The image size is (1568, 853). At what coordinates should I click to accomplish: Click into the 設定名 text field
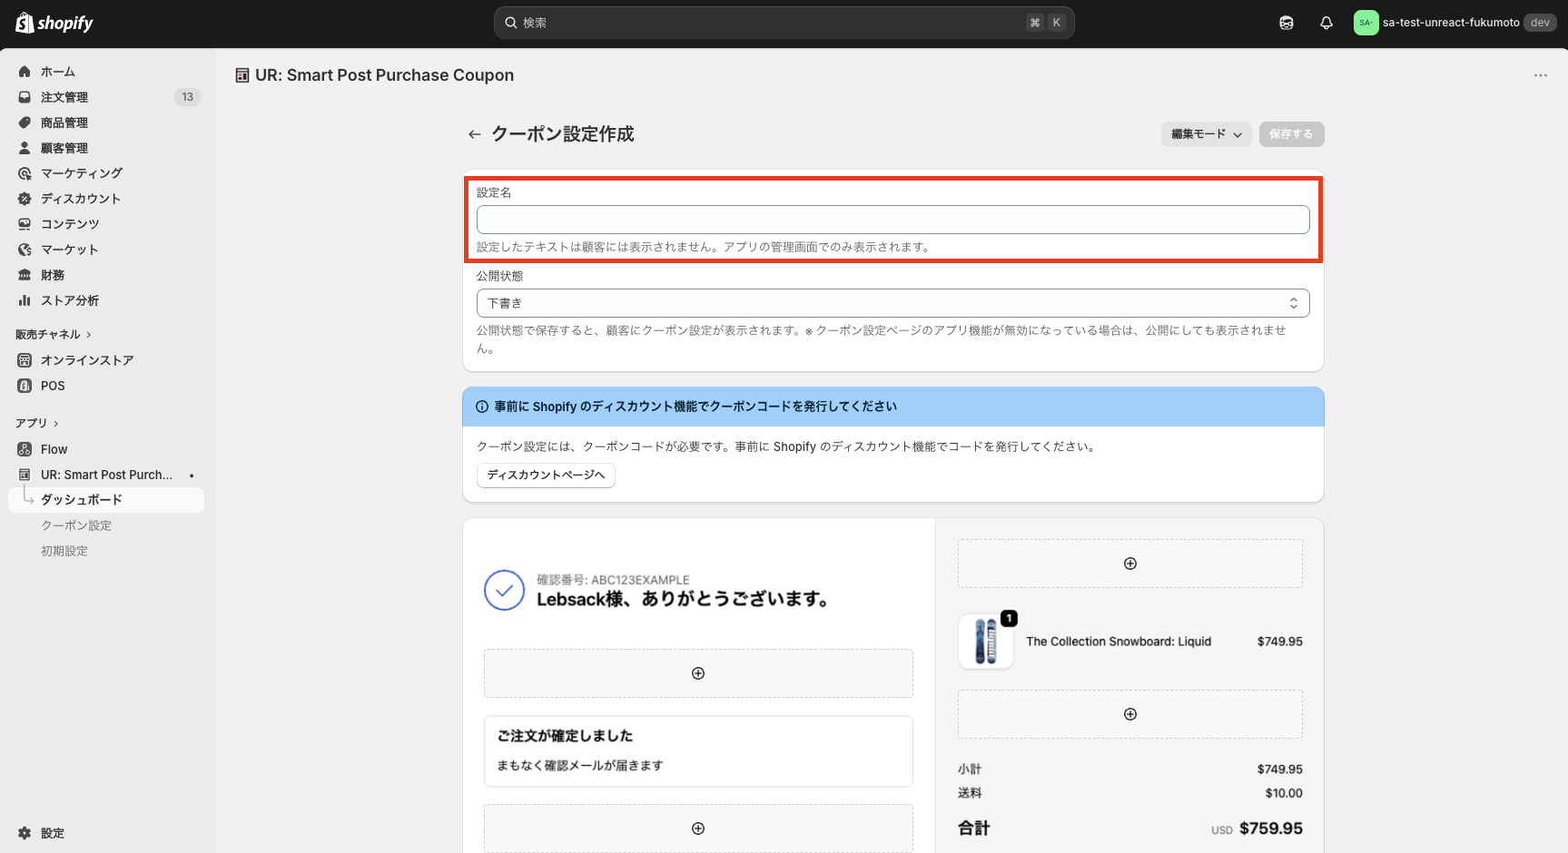click(x=892, y=220)
